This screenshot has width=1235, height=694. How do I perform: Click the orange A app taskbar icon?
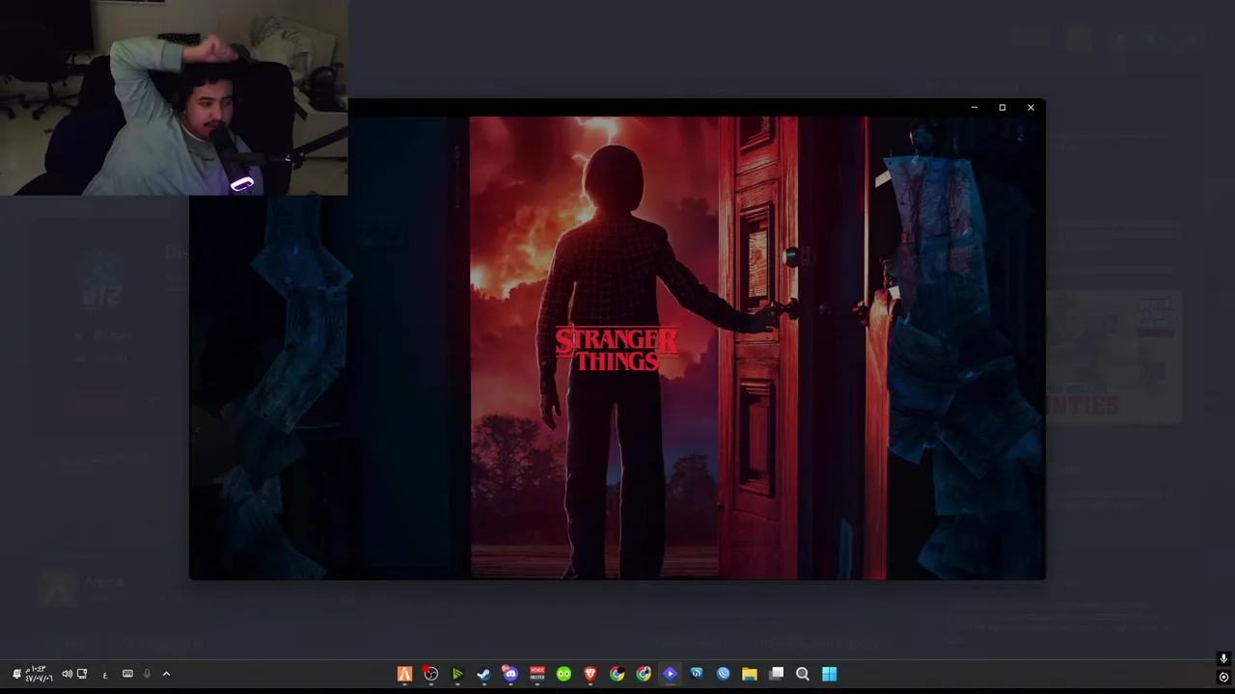[404, 674]
